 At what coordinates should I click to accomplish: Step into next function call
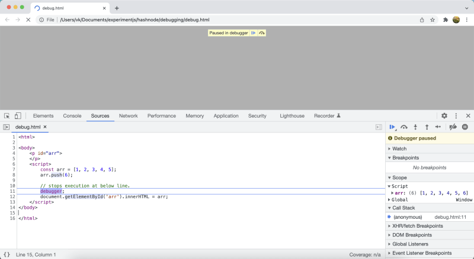click(x=415, y=127)
